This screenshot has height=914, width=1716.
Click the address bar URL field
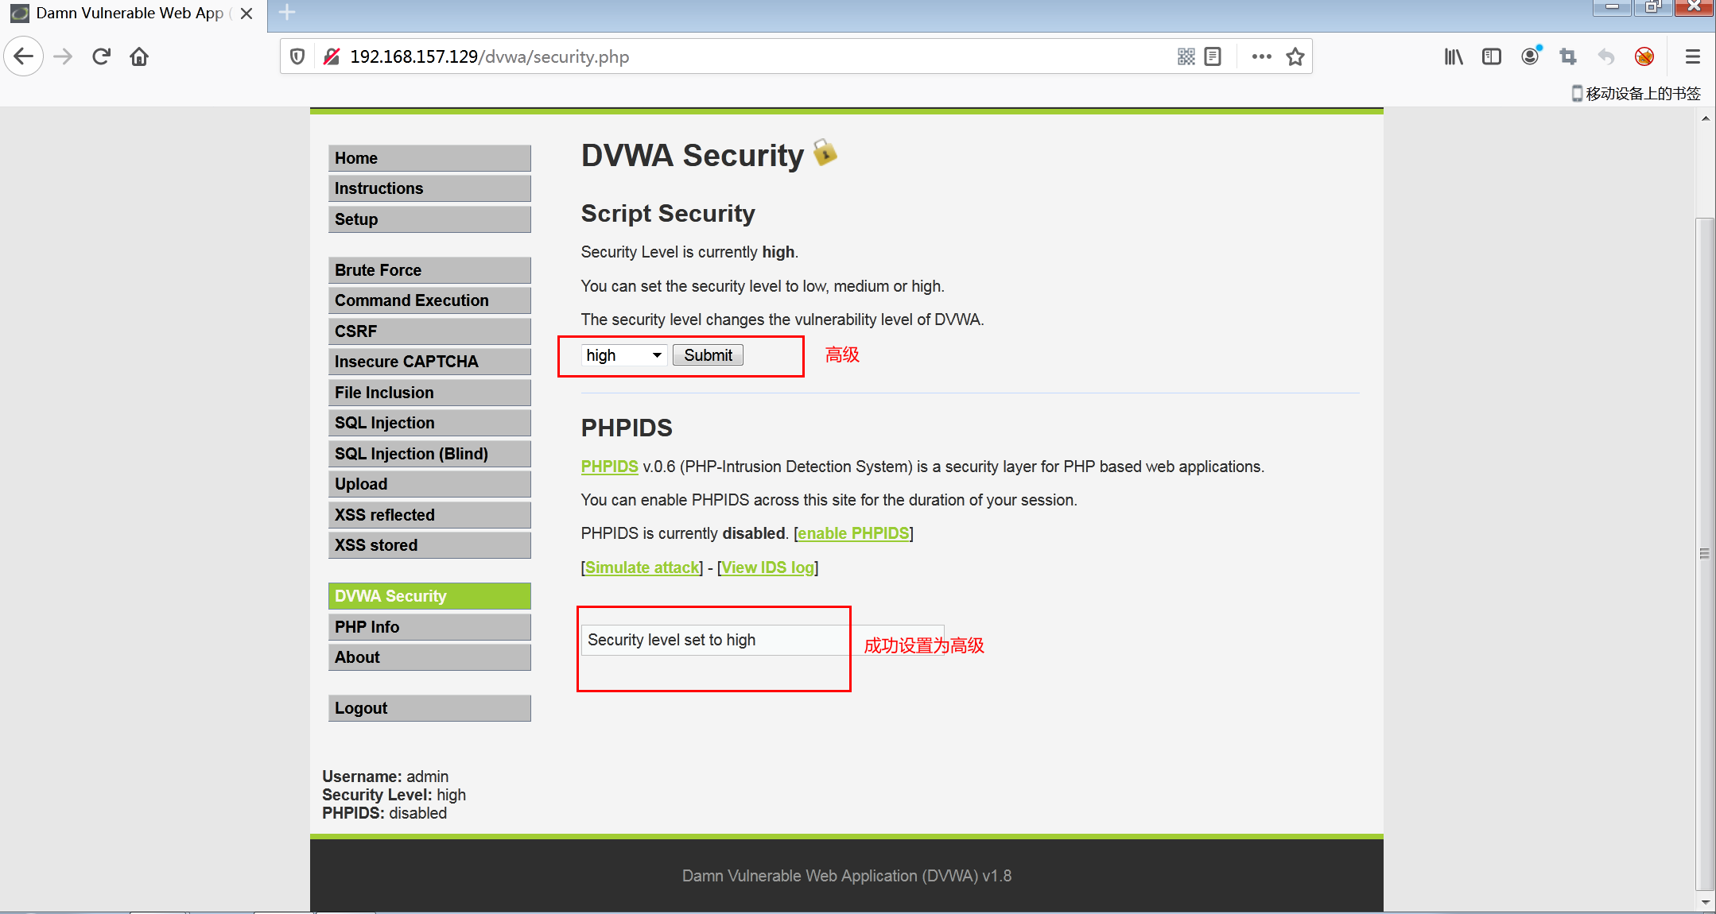(716, 56)
